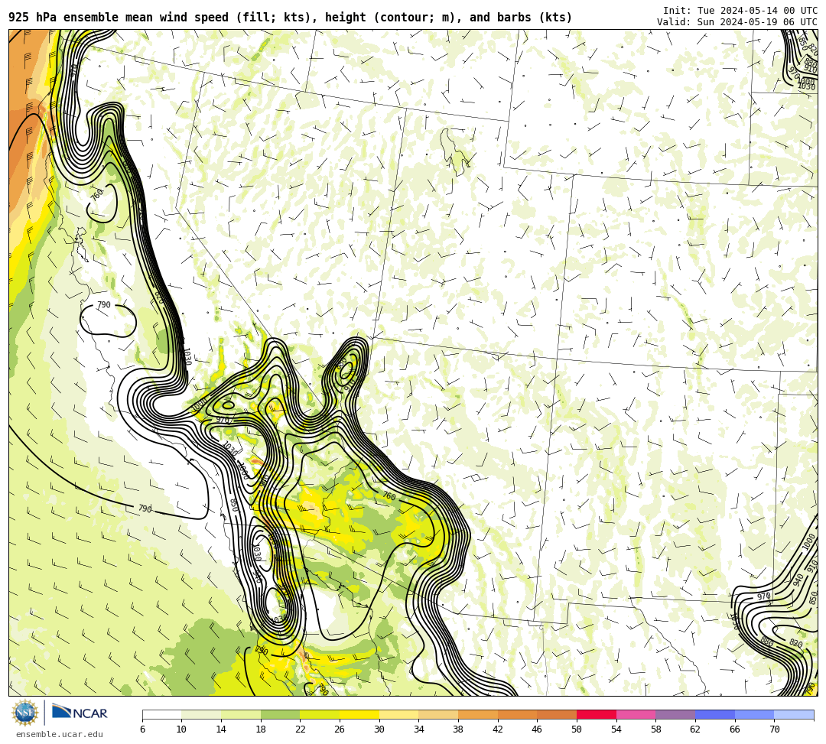This screenshot has width=826, height=744.
Task: Click the orange 38-42 kts legend swatch
Action: pos(478,714)
